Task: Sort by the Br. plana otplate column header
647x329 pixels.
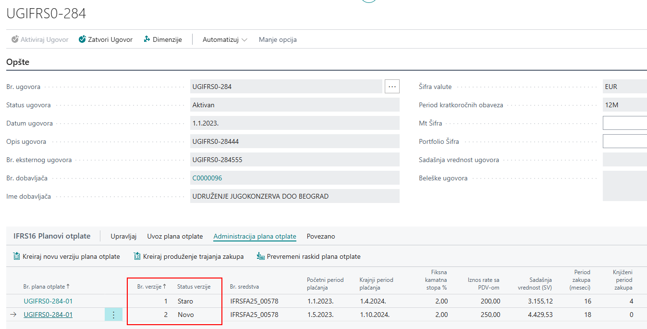Action: click(x=46, y=287)
